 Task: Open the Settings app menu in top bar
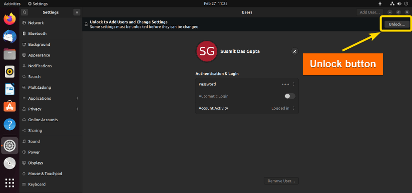[x=38, y=3]
